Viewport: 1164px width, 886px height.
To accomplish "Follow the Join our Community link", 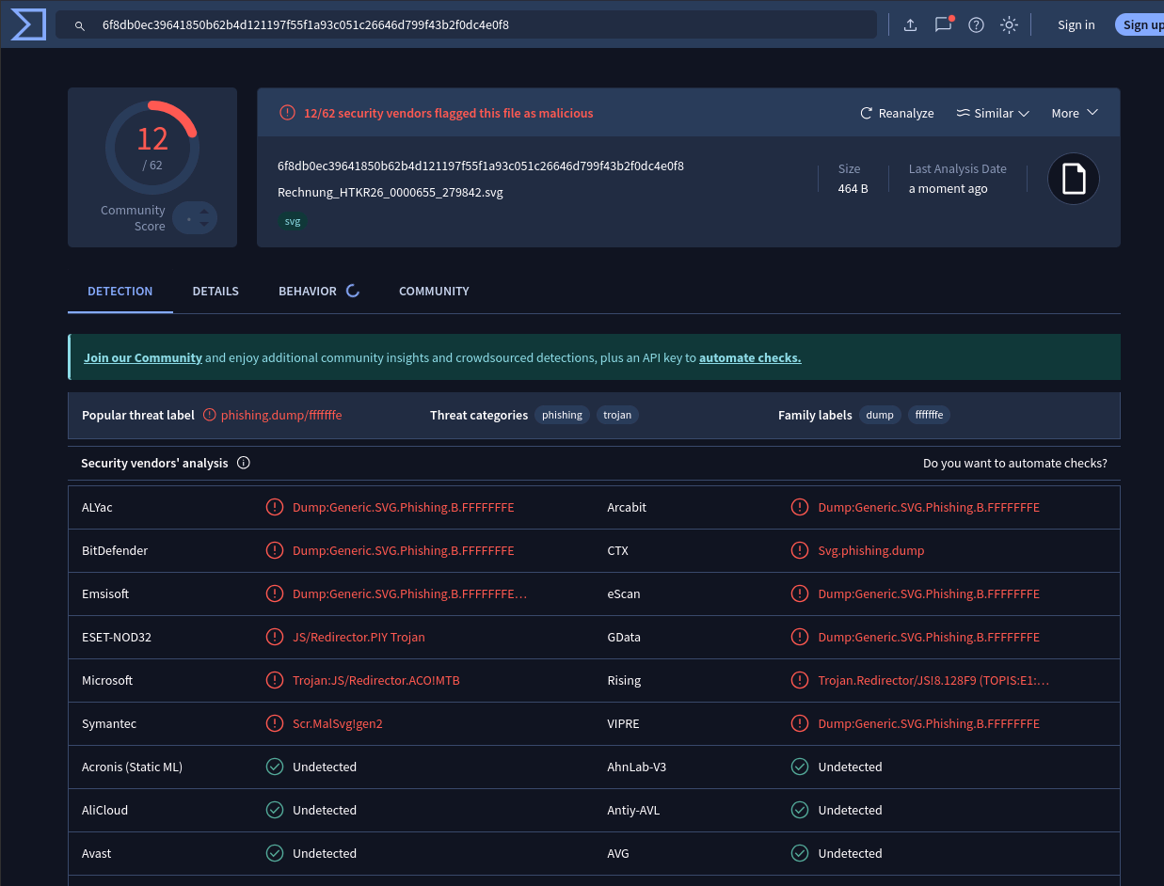I will [x=143, y=357].
